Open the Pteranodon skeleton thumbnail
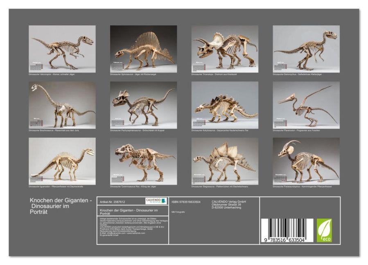Screen dimensions: 368x265 (x=306, y=105)
